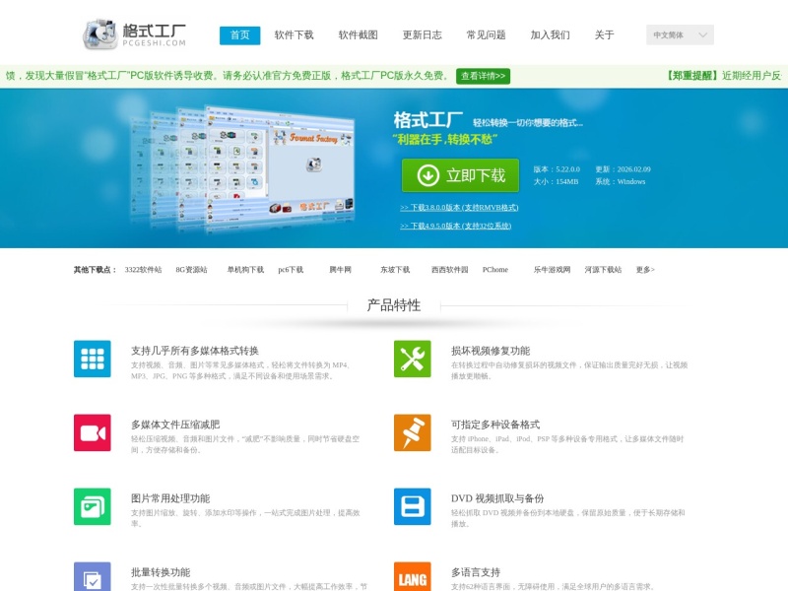
Task: Click the green wrench video repair icon
Action: pyautogui.click(x=412, y=359)
